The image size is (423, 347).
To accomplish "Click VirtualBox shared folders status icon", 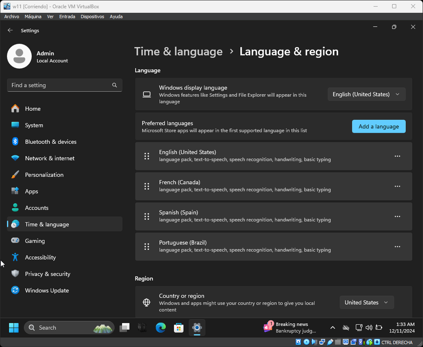I will tap(338, 342).
